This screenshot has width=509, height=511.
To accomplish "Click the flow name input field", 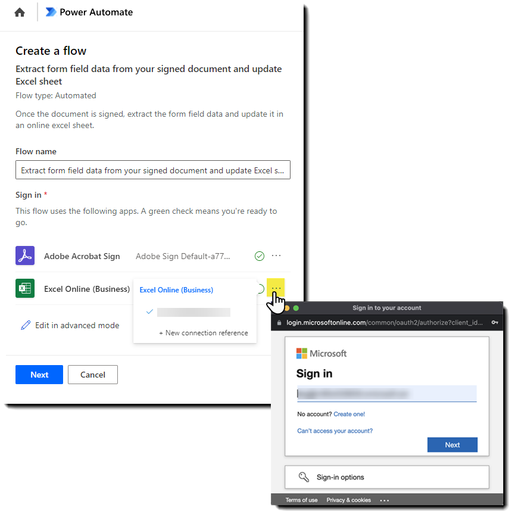I will click(153, 170).
